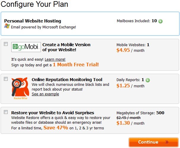This screenshot has height=148, width=180.
Task: Click the Personal Website Hosting heading
Action: click(33, 21)
